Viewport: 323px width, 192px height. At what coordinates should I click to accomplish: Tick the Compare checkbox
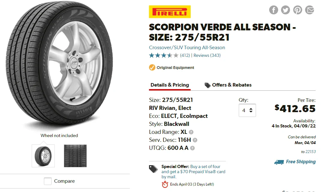[48, 181]
